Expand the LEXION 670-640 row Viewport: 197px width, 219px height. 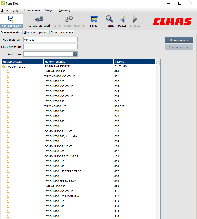point(8,112)
